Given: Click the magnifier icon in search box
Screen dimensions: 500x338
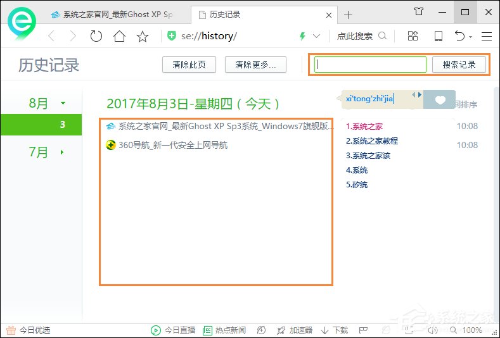Looking at the screenshot, I should click(382, 35).
